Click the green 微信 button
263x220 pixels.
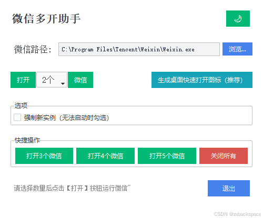(x=80, y=80)
